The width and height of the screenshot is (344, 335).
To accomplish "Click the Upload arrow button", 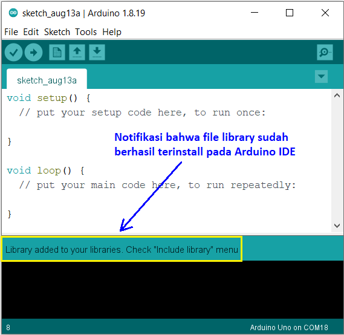I will click(33, 52).
